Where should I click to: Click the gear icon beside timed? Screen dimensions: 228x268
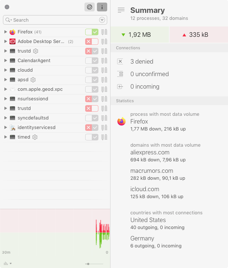35,137
